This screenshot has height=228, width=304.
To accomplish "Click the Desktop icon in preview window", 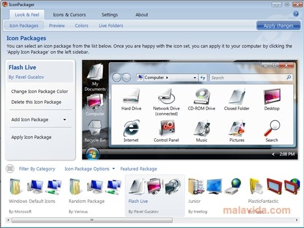I will pos(272,97).
